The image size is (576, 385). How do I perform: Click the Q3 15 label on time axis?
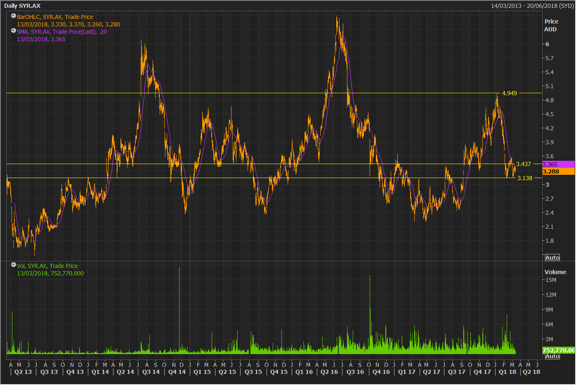click(253, 372)
